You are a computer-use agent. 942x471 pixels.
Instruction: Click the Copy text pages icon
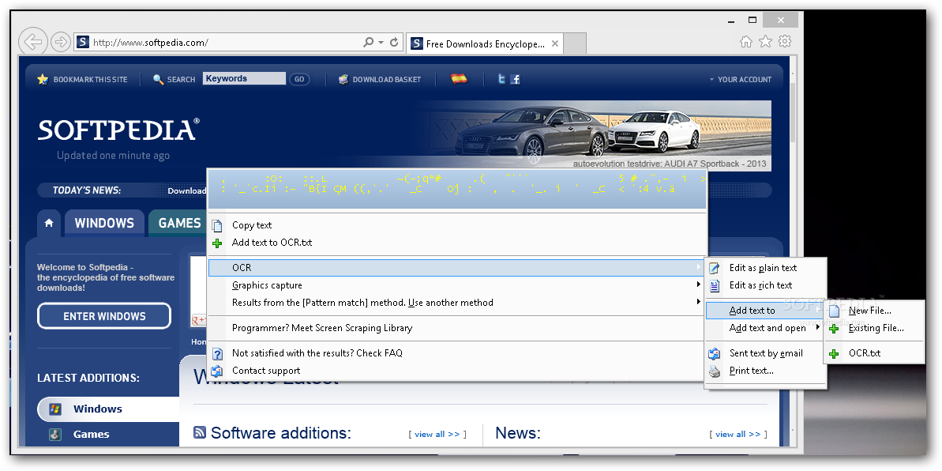point(217,225)
